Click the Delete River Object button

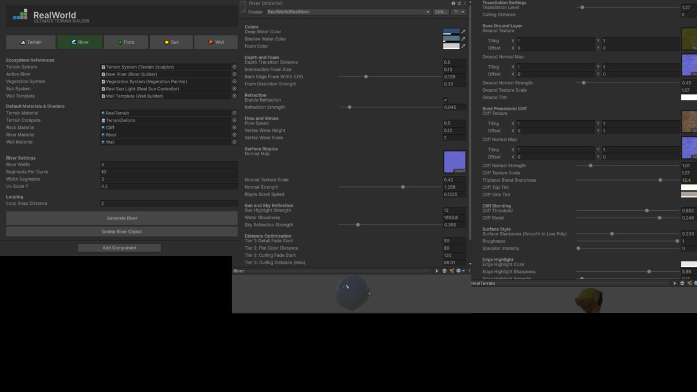[x=122, y=232]
